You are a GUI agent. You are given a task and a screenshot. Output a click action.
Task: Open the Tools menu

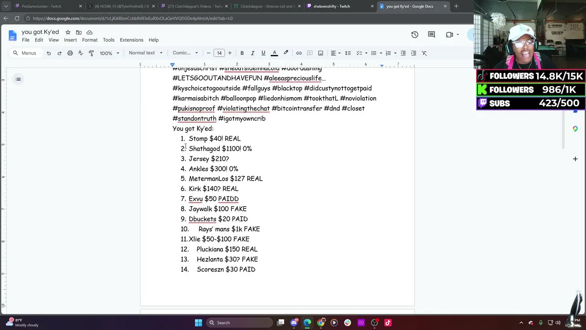pos(109,40)
